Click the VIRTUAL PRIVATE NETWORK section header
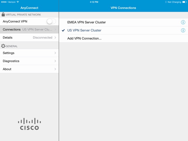The width and height of the screenshot is (188, 141). click(x=23, y=15)
